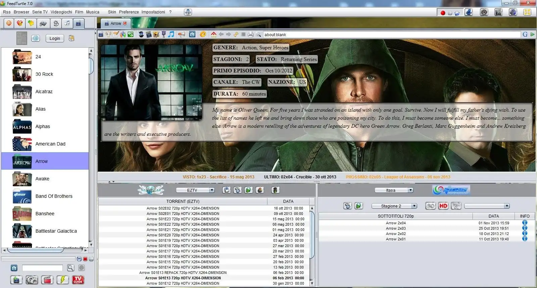537x288 pixels.
Task: Click the megaphone icon in the toolbar
Action: point(182,35)
